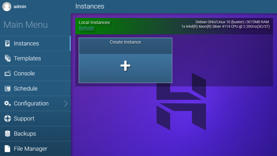This screenshot has width=277, height=156.
Task: Click the admin username label
Action: (x=20, y=6)
